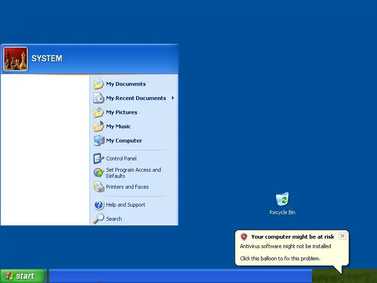Viewport: 377px width, 283px height.
Task: Select My Documents label in Start menu
Action: pos(126,84)
